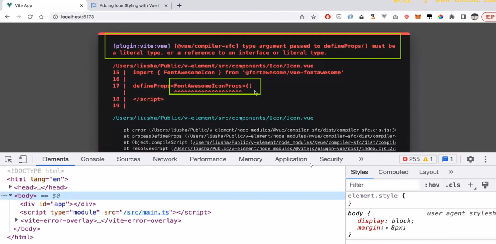Click the share page icon
Image resolution: width=496 pixels, height=244 pixels.
point(302,17)
